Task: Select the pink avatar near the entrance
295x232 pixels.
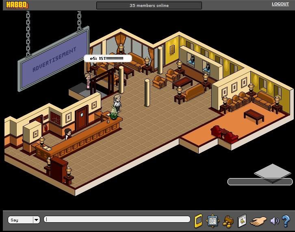Action: (x=87, y=81)
